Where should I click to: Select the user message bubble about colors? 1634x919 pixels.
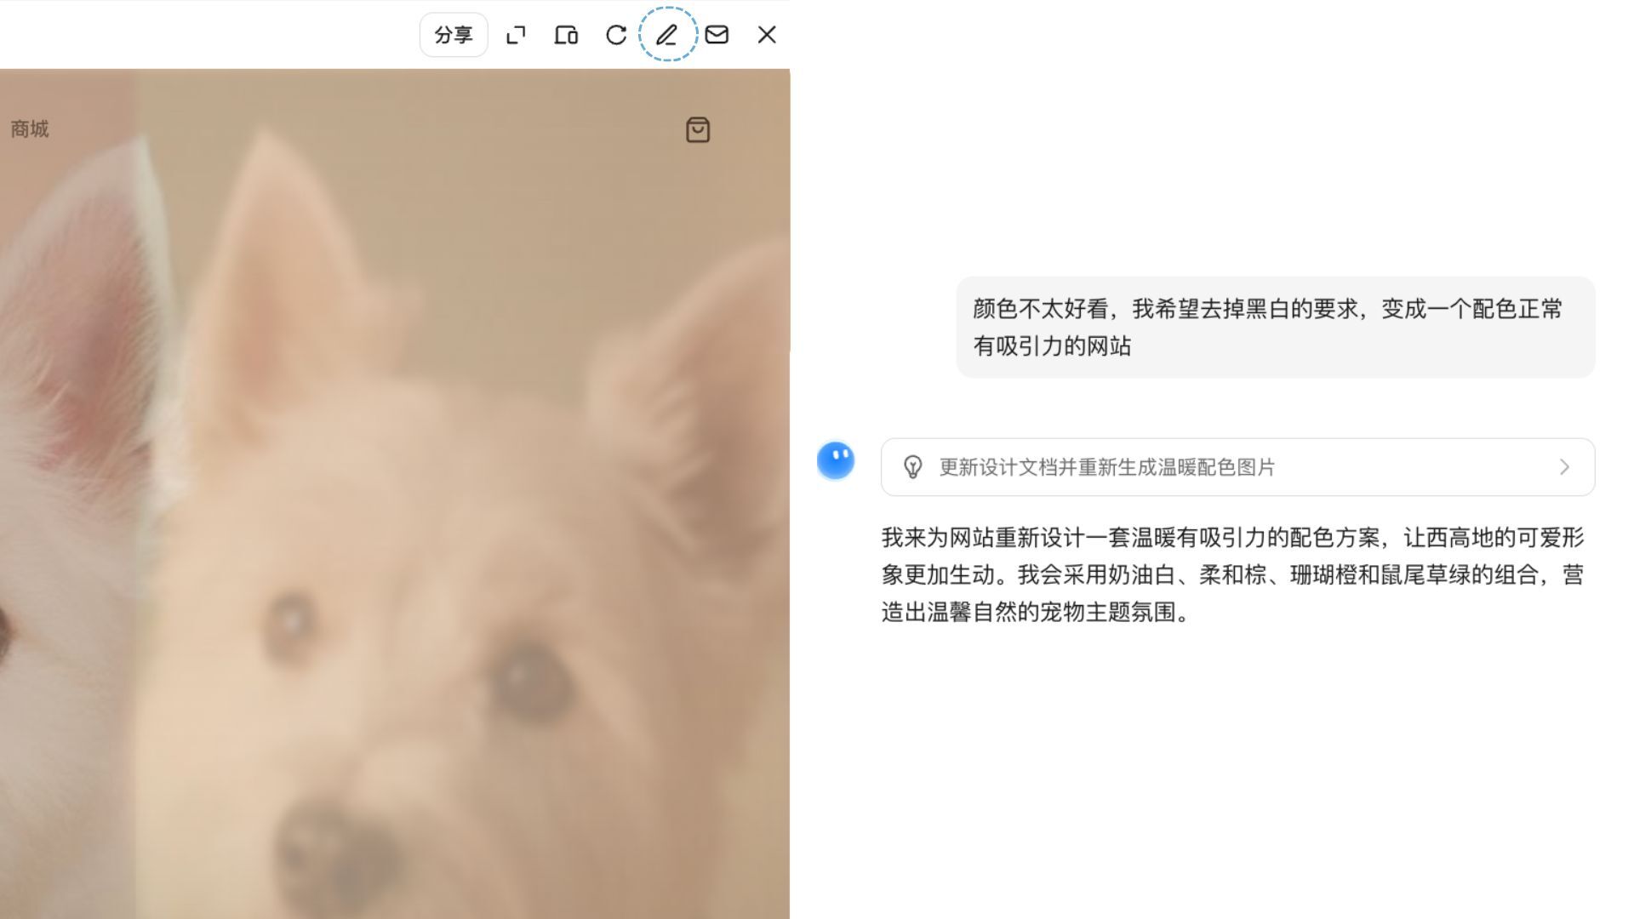coord(1275,328)
